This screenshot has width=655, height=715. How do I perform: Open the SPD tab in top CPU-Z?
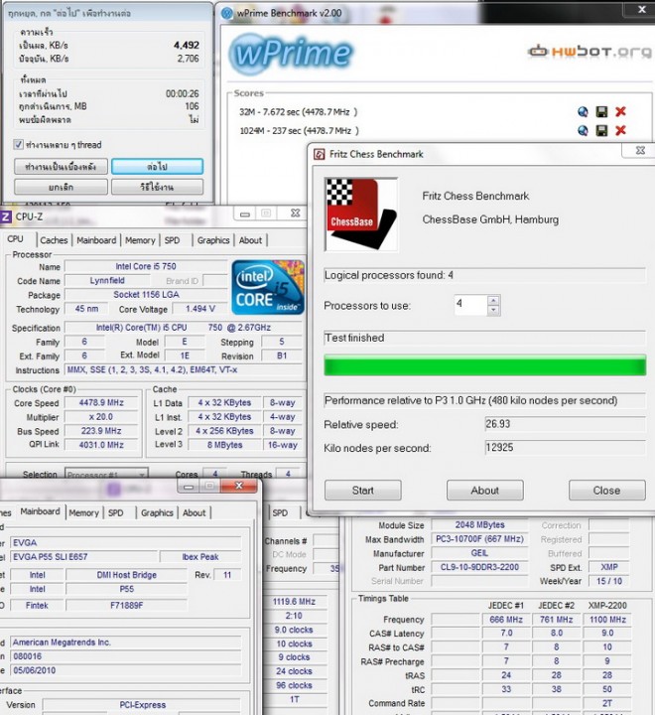click(x=172, y=240)
